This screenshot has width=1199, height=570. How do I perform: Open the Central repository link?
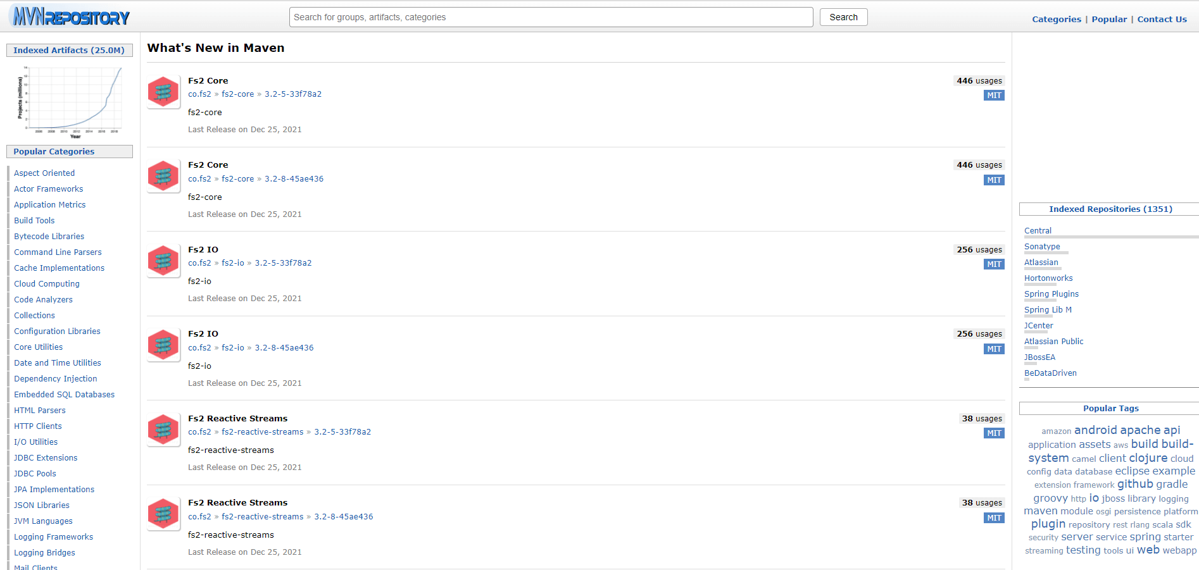click(x=1038, y=230)
